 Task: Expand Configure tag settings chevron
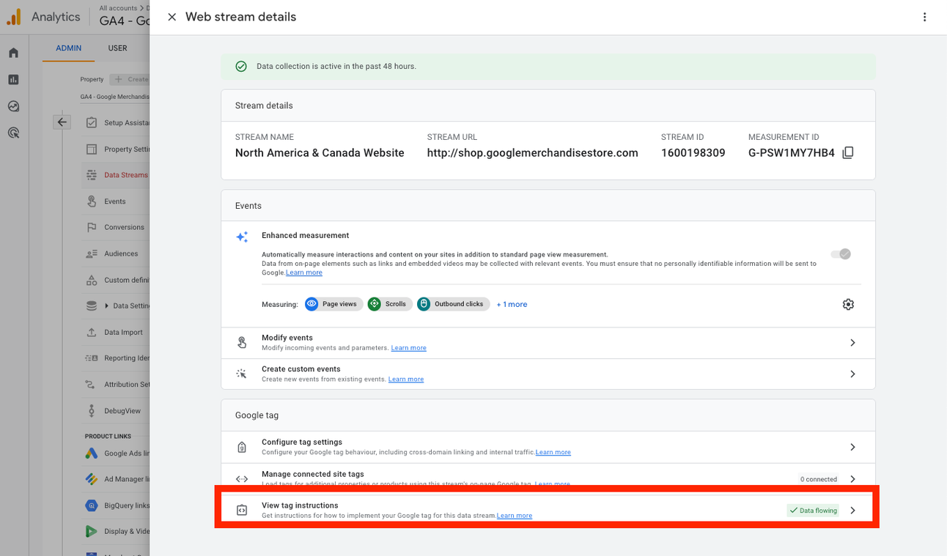tap(852, 447)
